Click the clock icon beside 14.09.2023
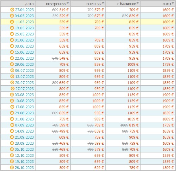The height and width of the screenshot is (171, 176). tap(12, 131)
